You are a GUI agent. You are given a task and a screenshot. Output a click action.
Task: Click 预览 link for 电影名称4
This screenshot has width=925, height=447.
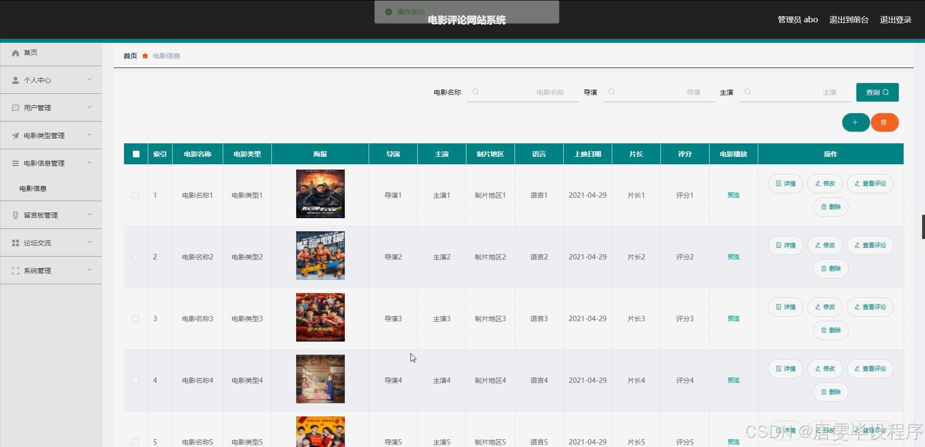[x=733, y=380]
